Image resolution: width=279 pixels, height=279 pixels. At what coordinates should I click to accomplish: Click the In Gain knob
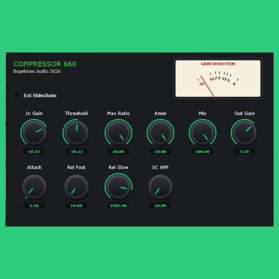34,133
